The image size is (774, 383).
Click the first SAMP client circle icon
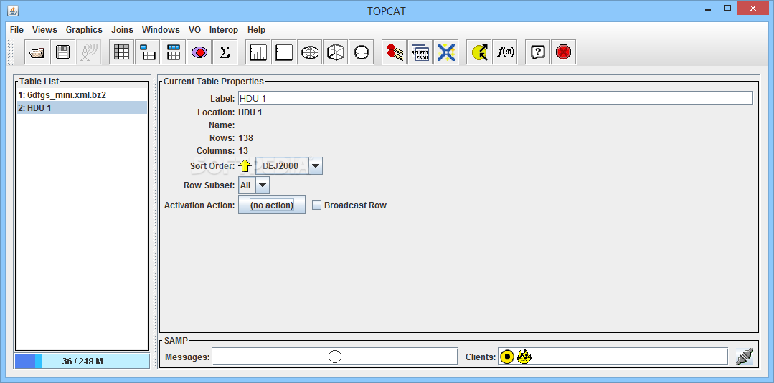506,357
